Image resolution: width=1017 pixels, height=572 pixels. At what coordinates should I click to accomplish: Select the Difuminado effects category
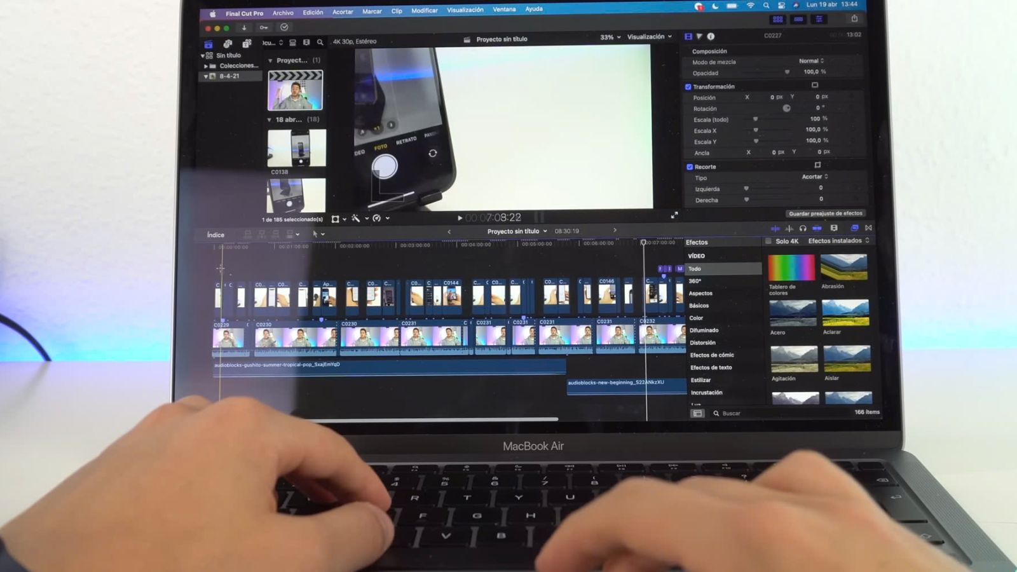tap(704, 330)
